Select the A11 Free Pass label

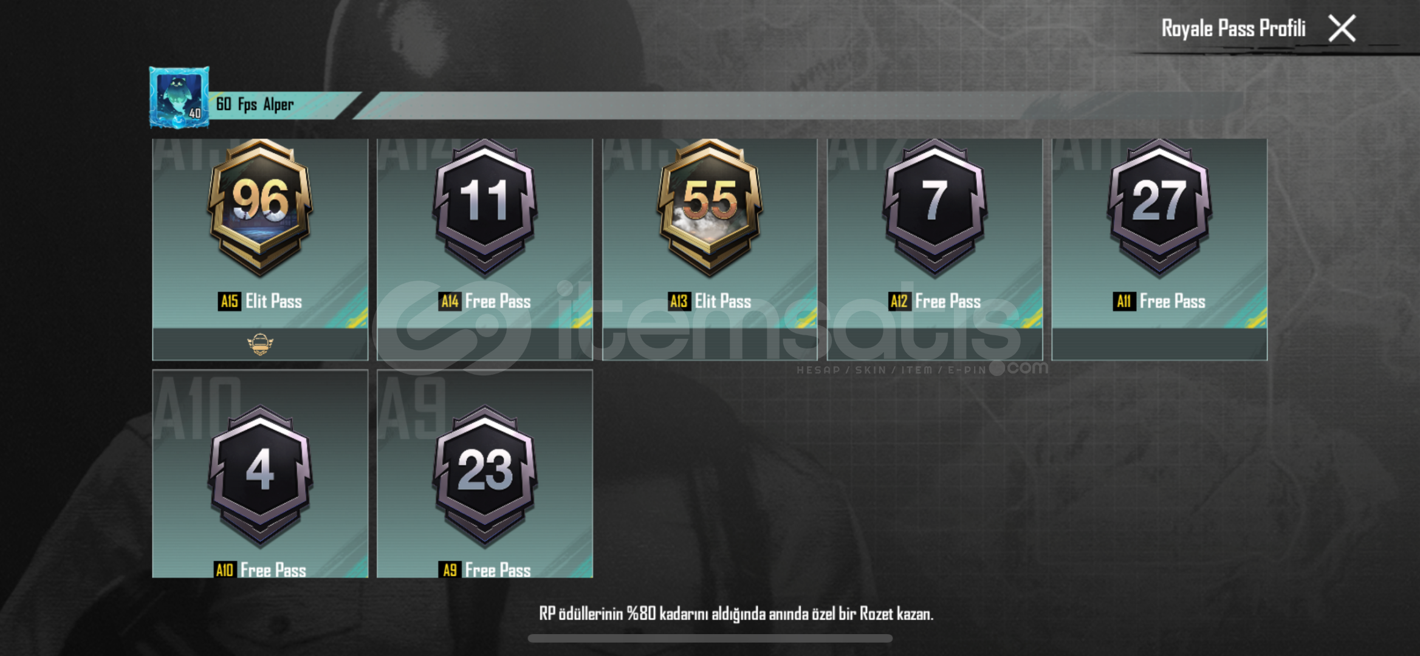tap(1159, 301)
